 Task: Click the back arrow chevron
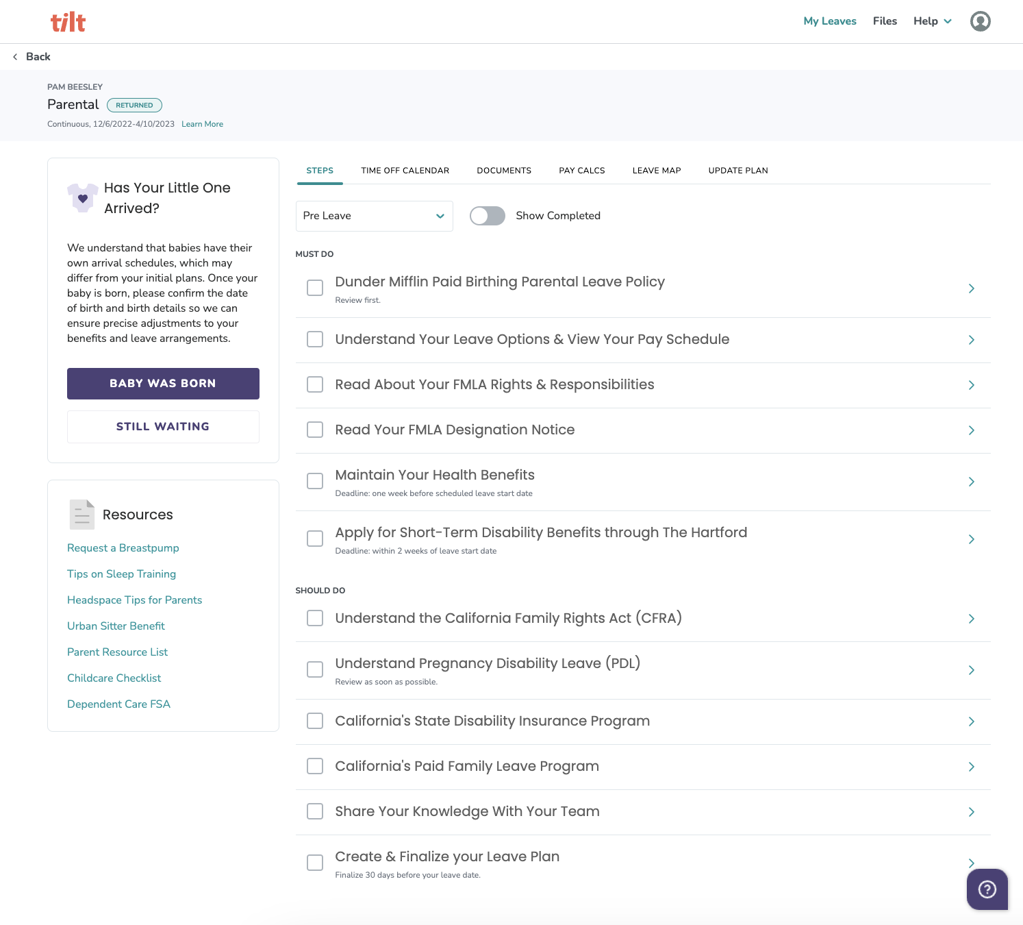click(14, 56)
